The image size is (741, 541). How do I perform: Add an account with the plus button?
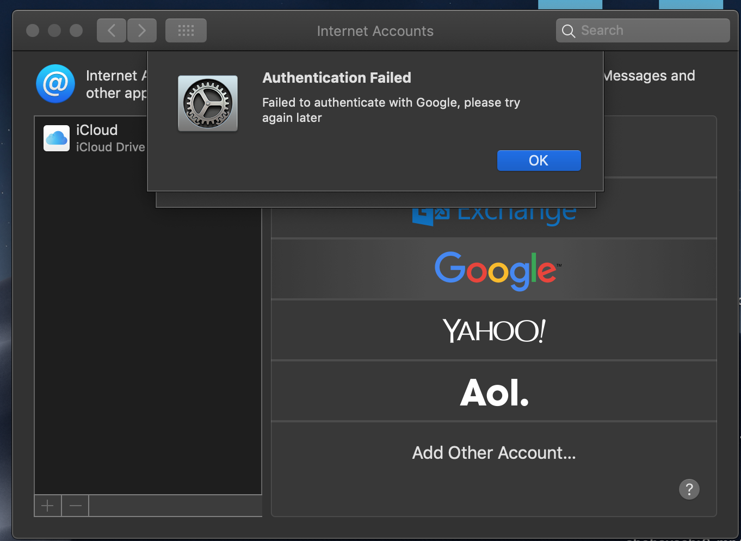tap(48, 506)
